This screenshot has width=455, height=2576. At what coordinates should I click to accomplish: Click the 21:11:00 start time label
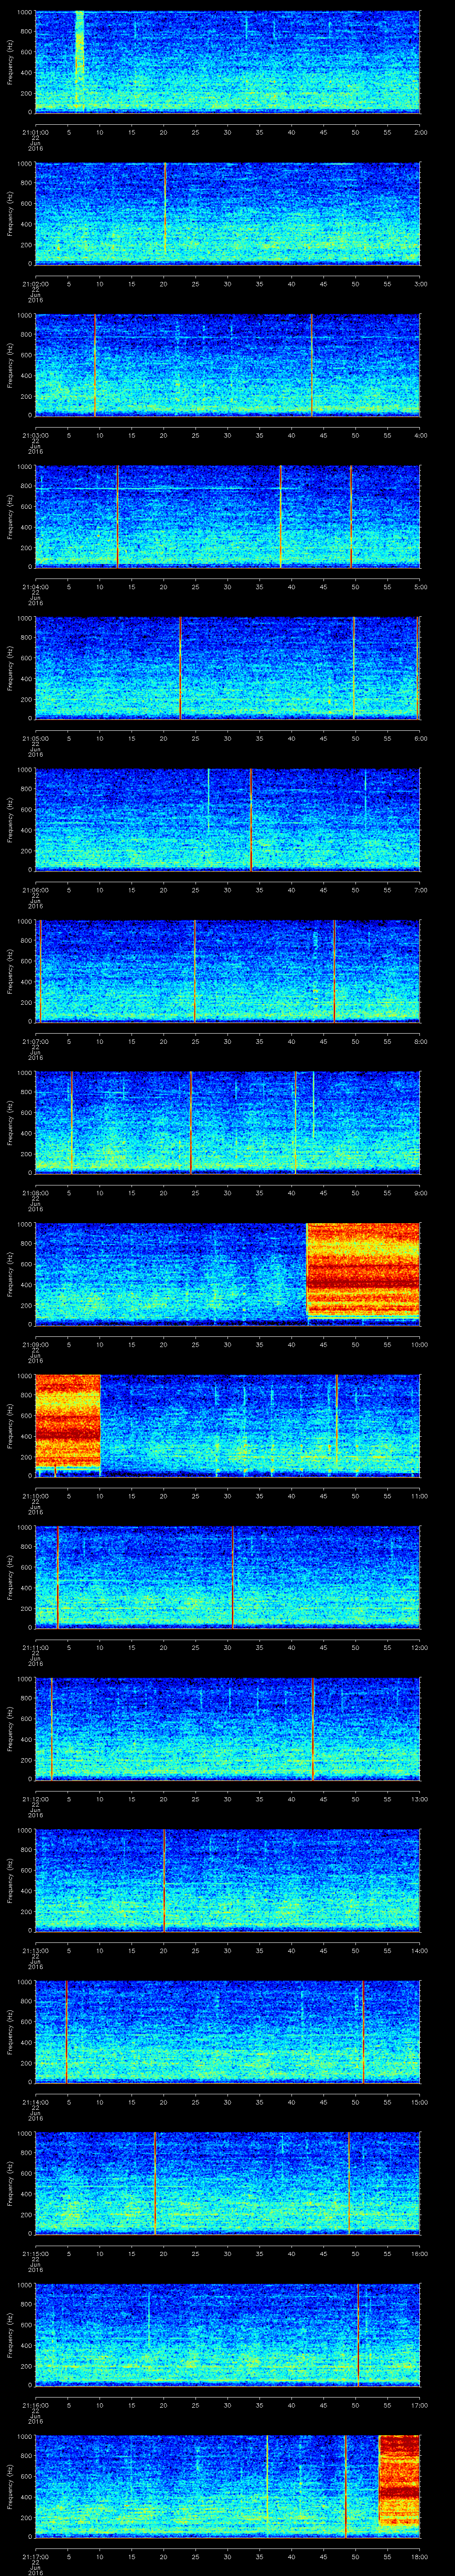tap(35, 1647)
